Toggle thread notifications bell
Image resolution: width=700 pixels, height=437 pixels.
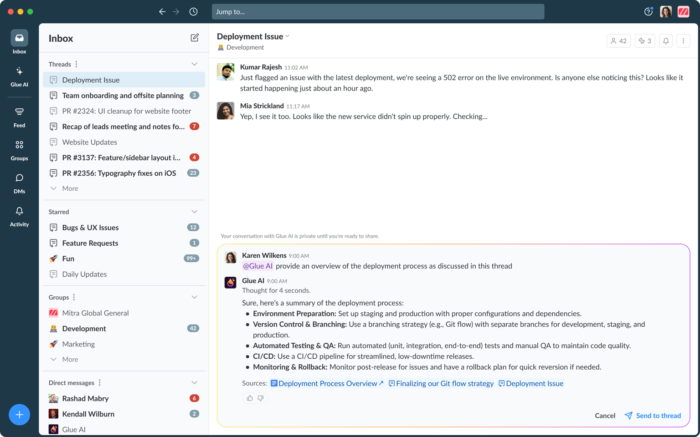(x=666, y=41)
